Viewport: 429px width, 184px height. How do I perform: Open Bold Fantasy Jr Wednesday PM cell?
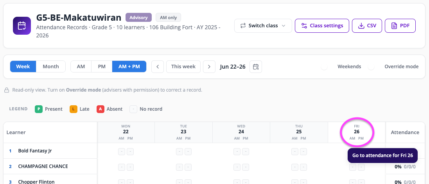[x=246, y=152]
